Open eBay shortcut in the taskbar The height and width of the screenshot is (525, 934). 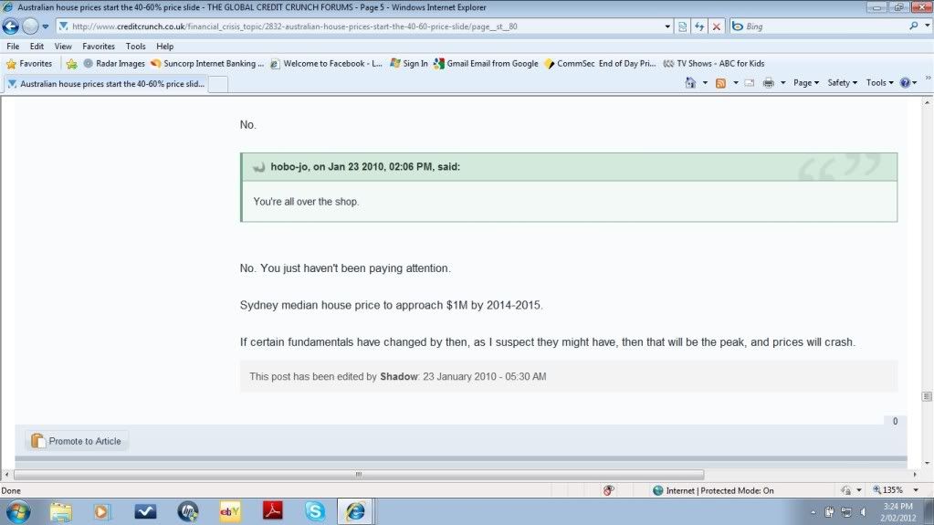[230, 511]
